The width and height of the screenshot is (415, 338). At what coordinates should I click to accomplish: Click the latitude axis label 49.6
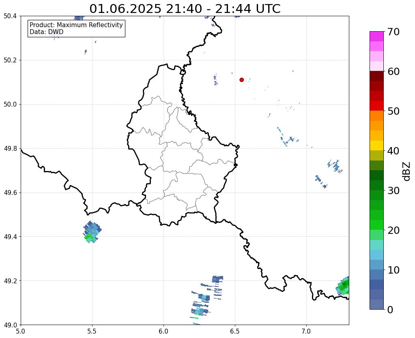[10, 193]
